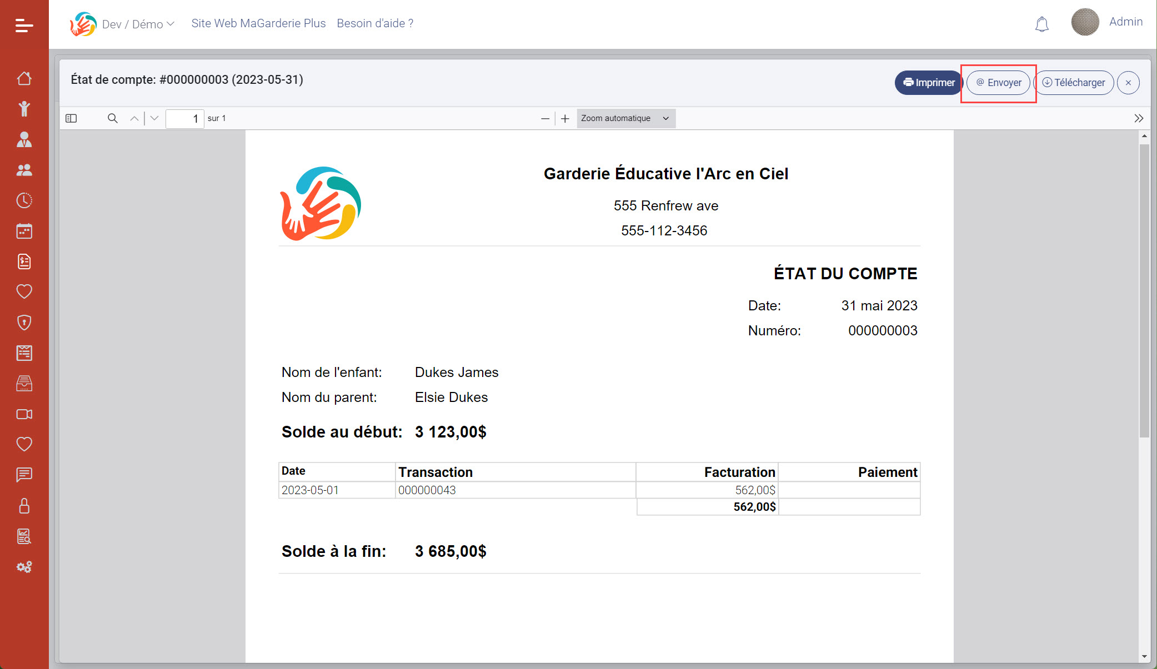Click the Envoyer button
The width and height of the screenshot is (1157, 669).
998,83
